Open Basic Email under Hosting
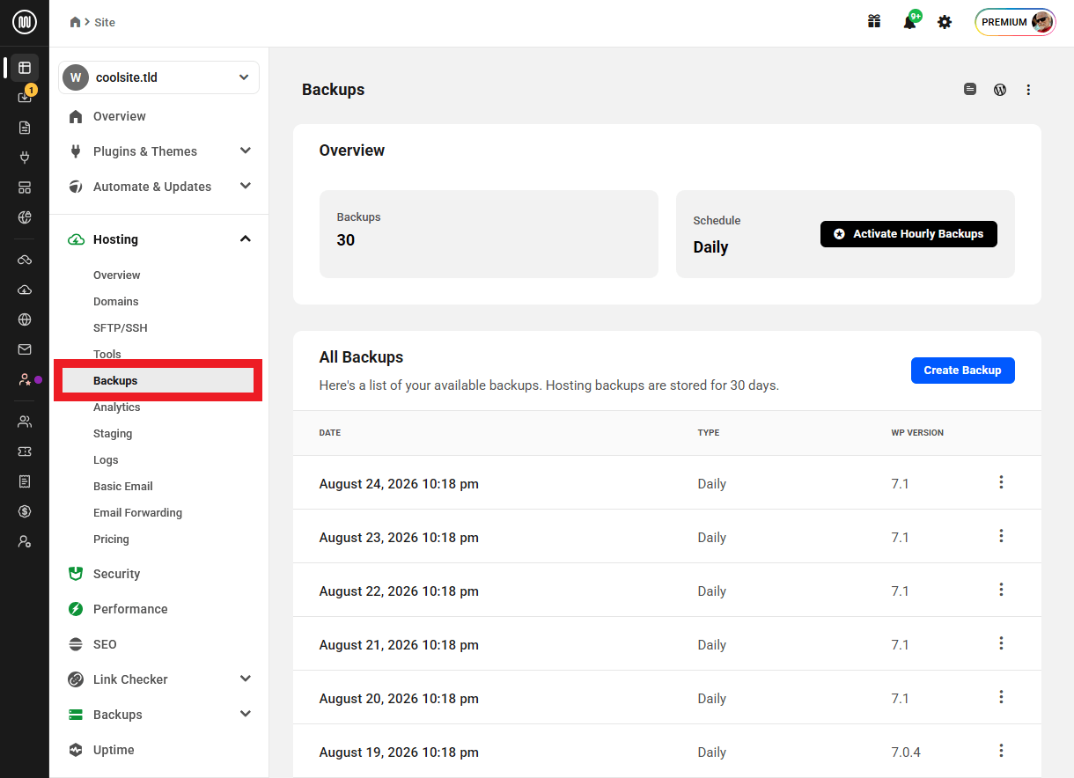This screenshot has height=778, width=1074. click(123, 487)
